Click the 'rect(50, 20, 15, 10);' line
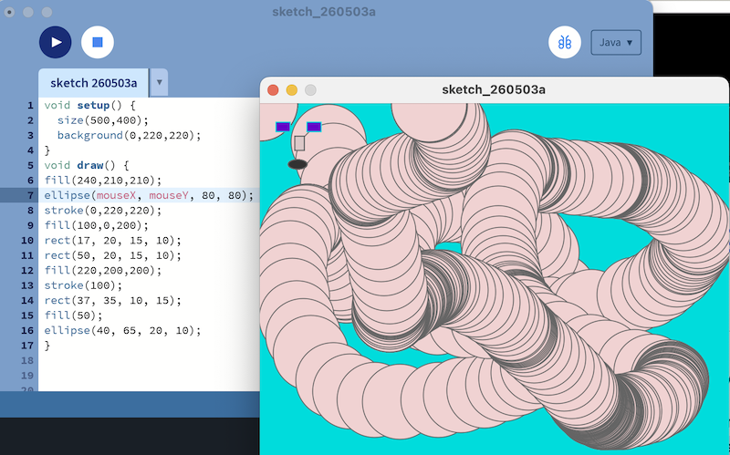The height and width of the screenshot is (455, 730). point(112,255)
